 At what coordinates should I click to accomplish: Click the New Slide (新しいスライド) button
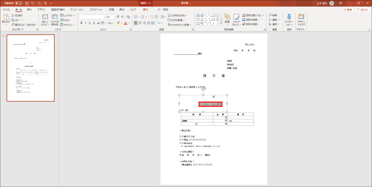45,20
